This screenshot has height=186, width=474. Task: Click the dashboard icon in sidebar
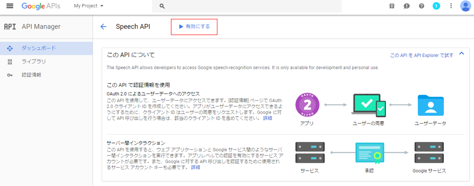coord(9,48)
